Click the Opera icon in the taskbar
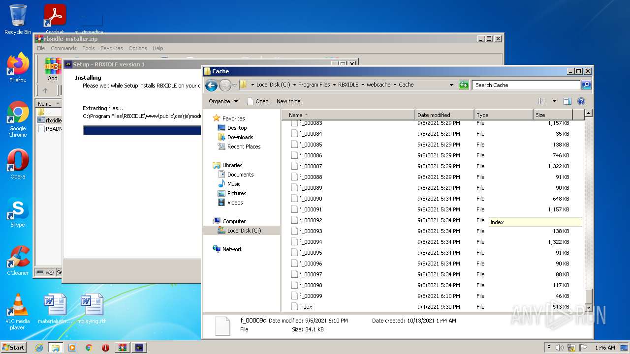Viewport: 630px width, 354px height. (105, 348)
